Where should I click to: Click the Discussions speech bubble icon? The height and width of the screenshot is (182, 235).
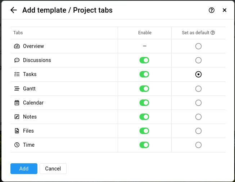coord(17,60)
